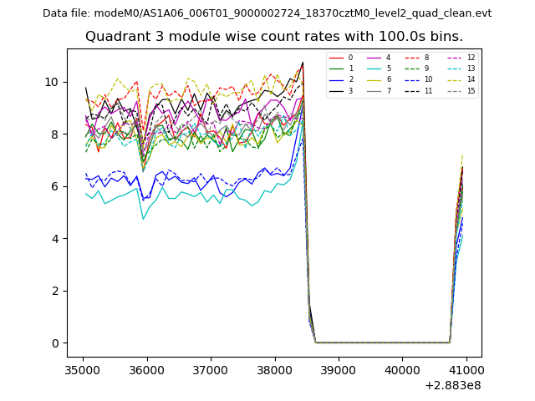
Task: Click the y-axis tick label 10
Action: (52, 82)
